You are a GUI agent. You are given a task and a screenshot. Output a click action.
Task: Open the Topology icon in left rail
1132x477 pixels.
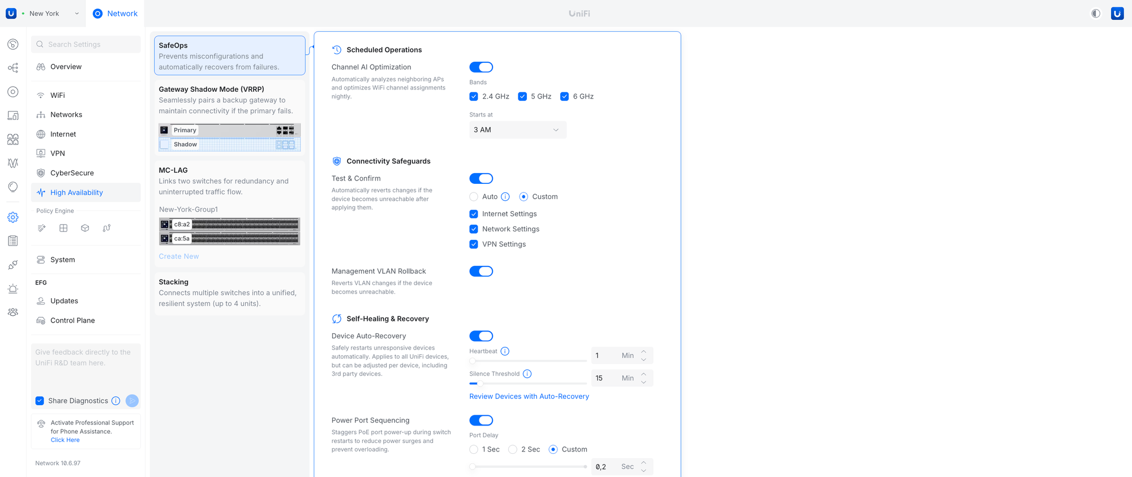13,68
